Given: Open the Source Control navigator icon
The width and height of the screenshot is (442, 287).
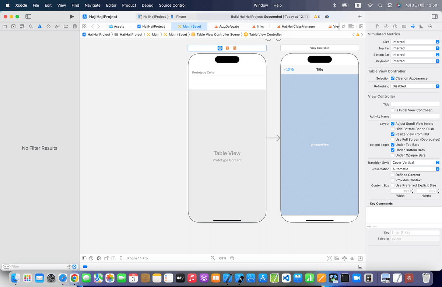Looking at the screenshot, I should (14, 27).
